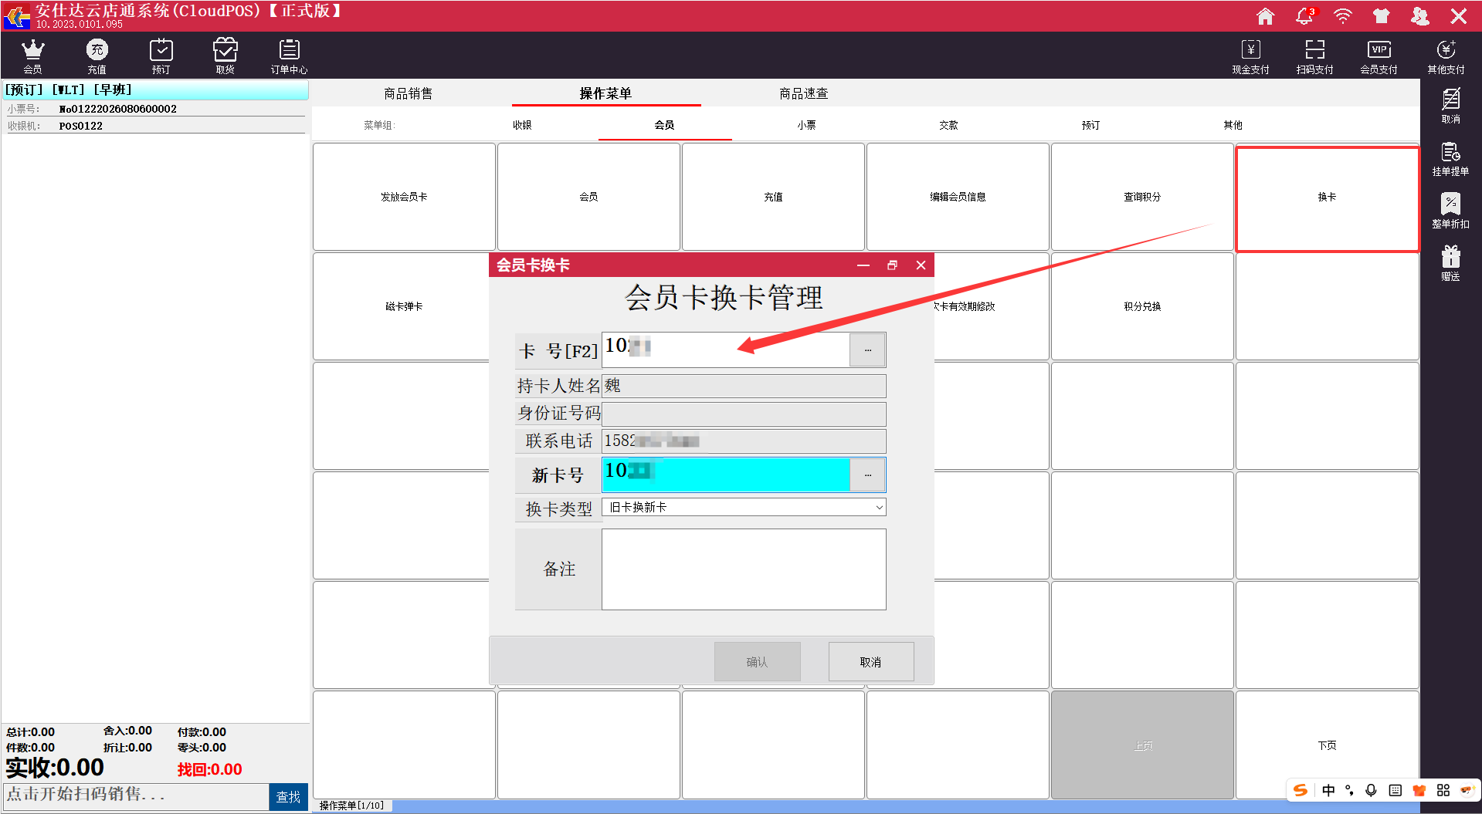Select 预订 menu group tab
1482x814 pixels.
(1090, 125)
